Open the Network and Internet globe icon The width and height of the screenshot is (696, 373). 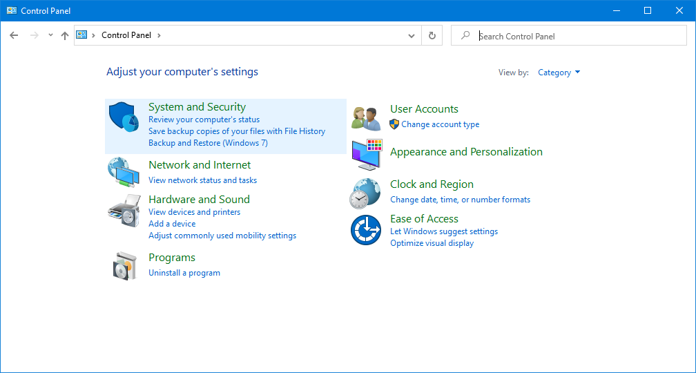[x=124, y=172]
